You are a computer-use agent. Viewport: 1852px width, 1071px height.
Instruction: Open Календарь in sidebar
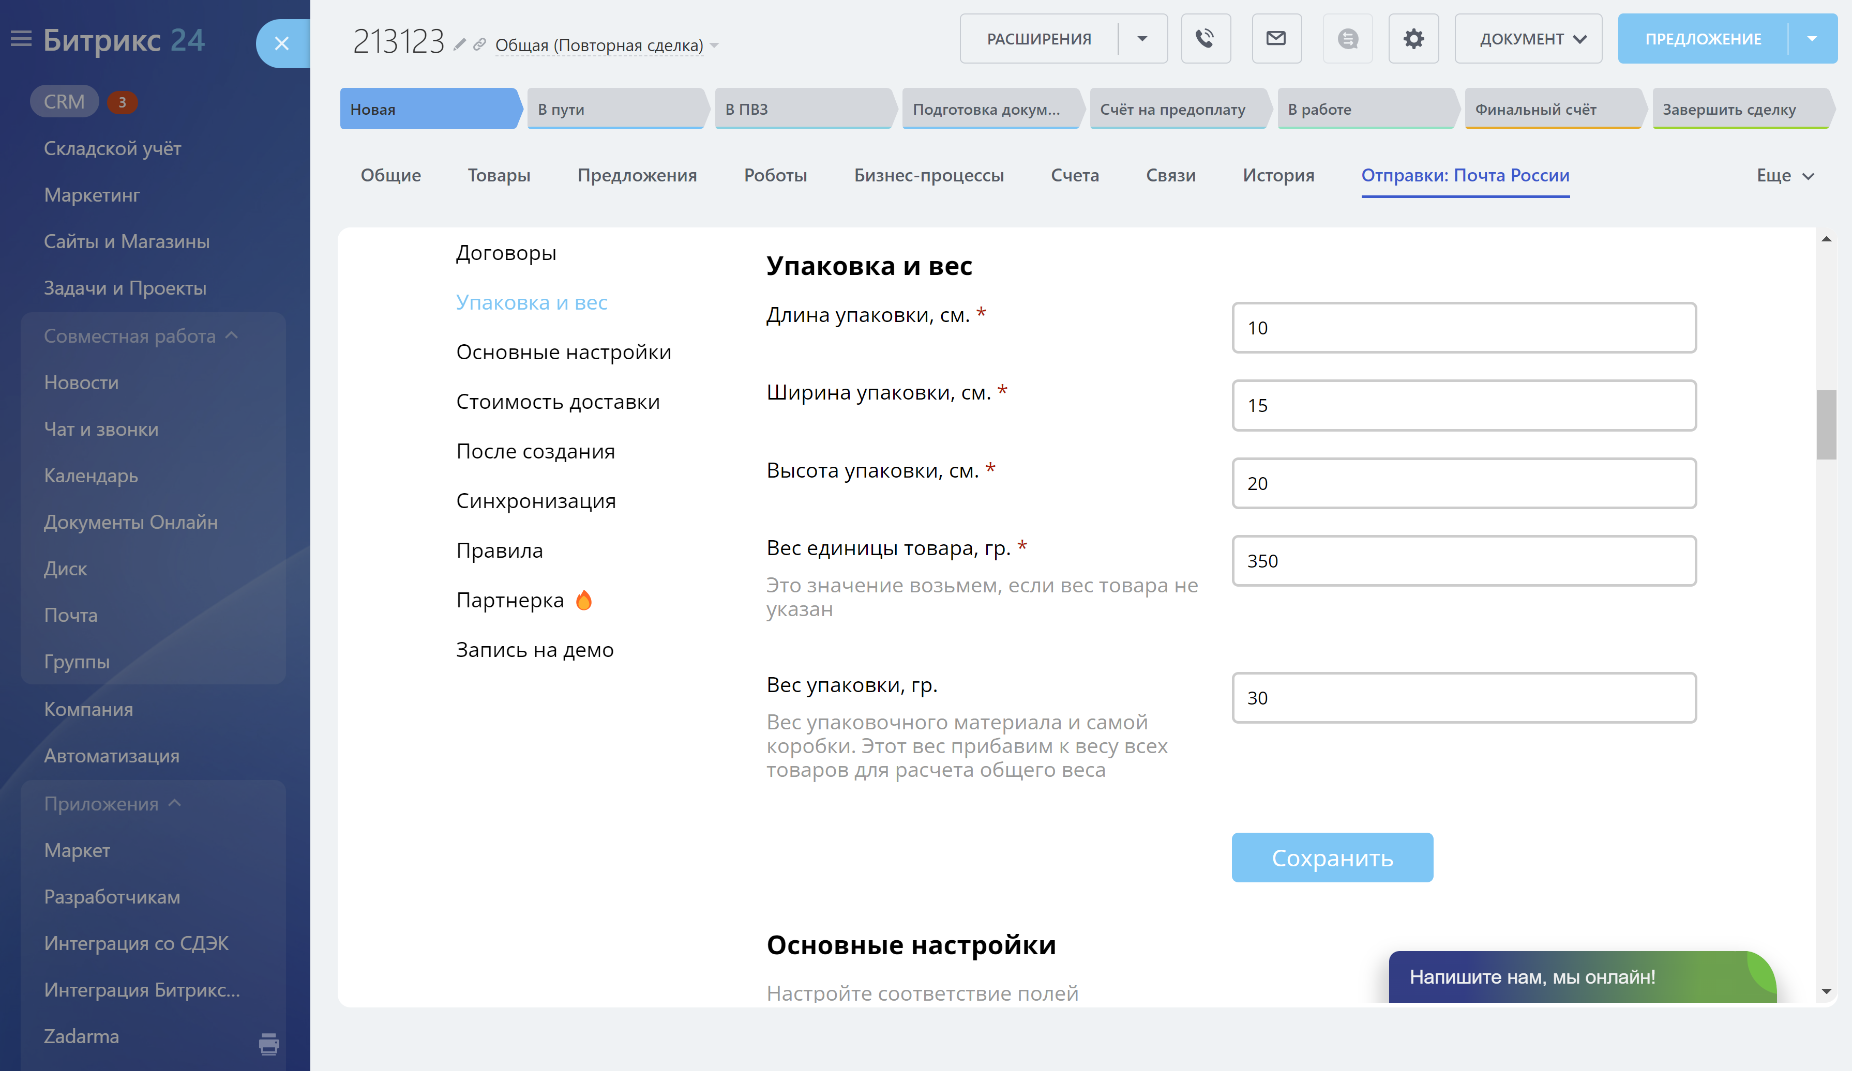click(91, 476)
